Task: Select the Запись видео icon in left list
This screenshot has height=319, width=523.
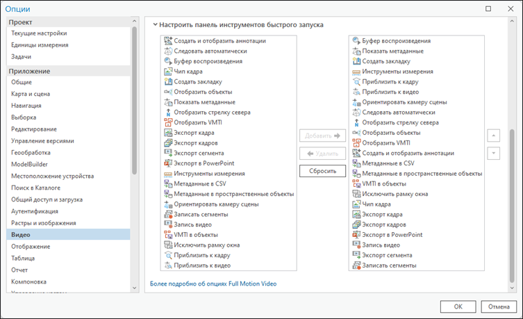Action: [168, 224]
